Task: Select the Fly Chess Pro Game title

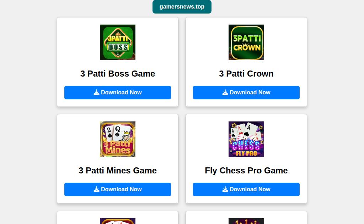Action: coord(246,171)
